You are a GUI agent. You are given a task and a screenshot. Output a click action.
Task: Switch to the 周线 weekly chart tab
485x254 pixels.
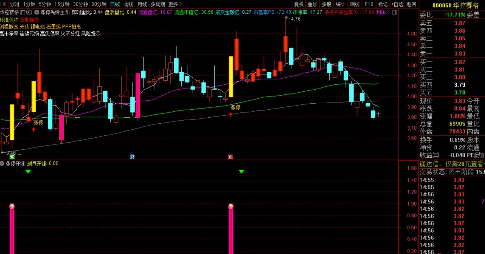[129, 4]
